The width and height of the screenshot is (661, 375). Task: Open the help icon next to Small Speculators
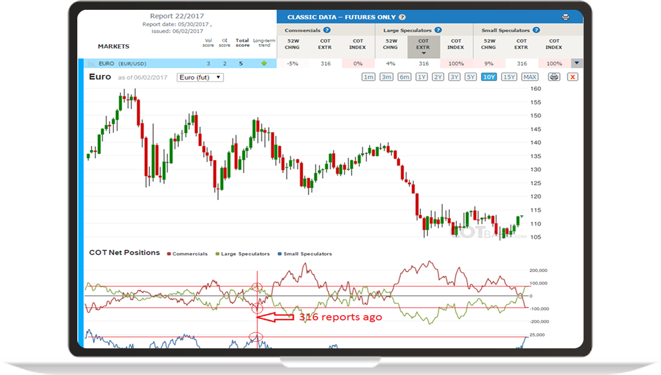coord(536,30)
